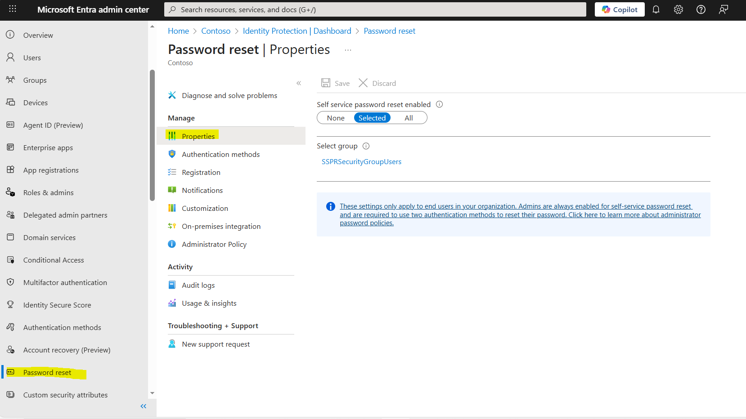Open the SSPRSecurityGroupUsers group link
Image resolution: width=746 pixels, height=419 pixels.
[361, 161]
